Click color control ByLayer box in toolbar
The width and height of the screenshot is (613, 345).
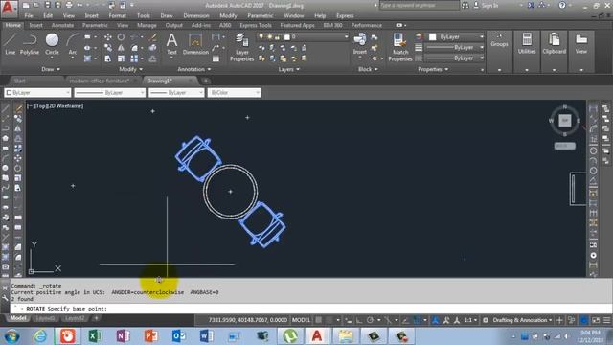[x=37, y=93]
